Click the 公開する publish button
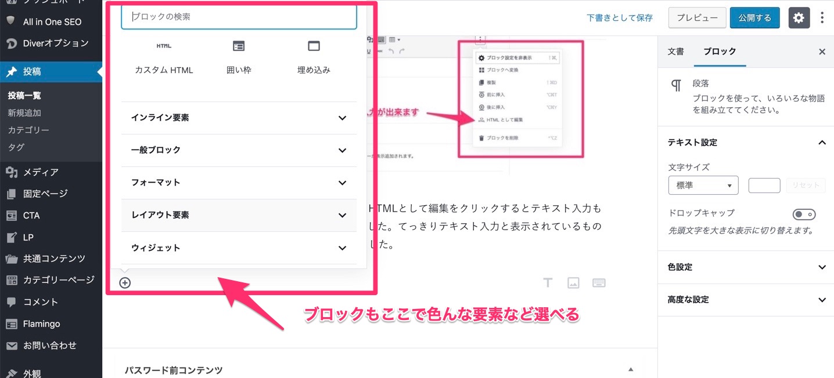Image resolution: width=834 pixels, height=378 pixels. 754,17
